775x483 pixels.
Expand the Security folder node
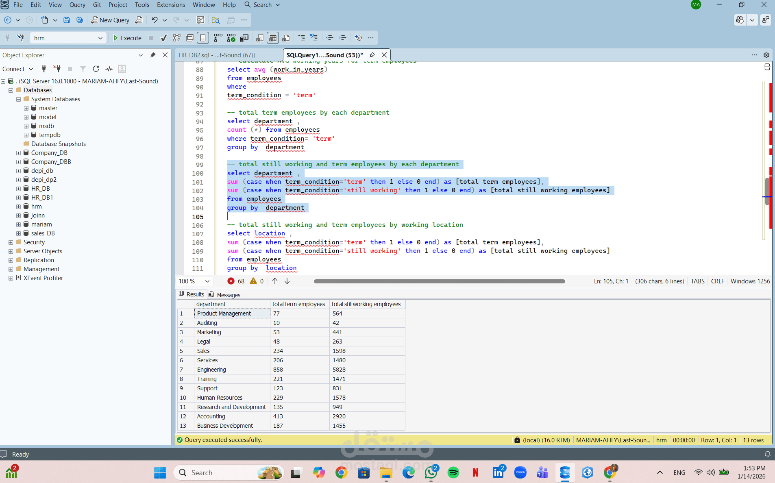[x=11, y=242]
